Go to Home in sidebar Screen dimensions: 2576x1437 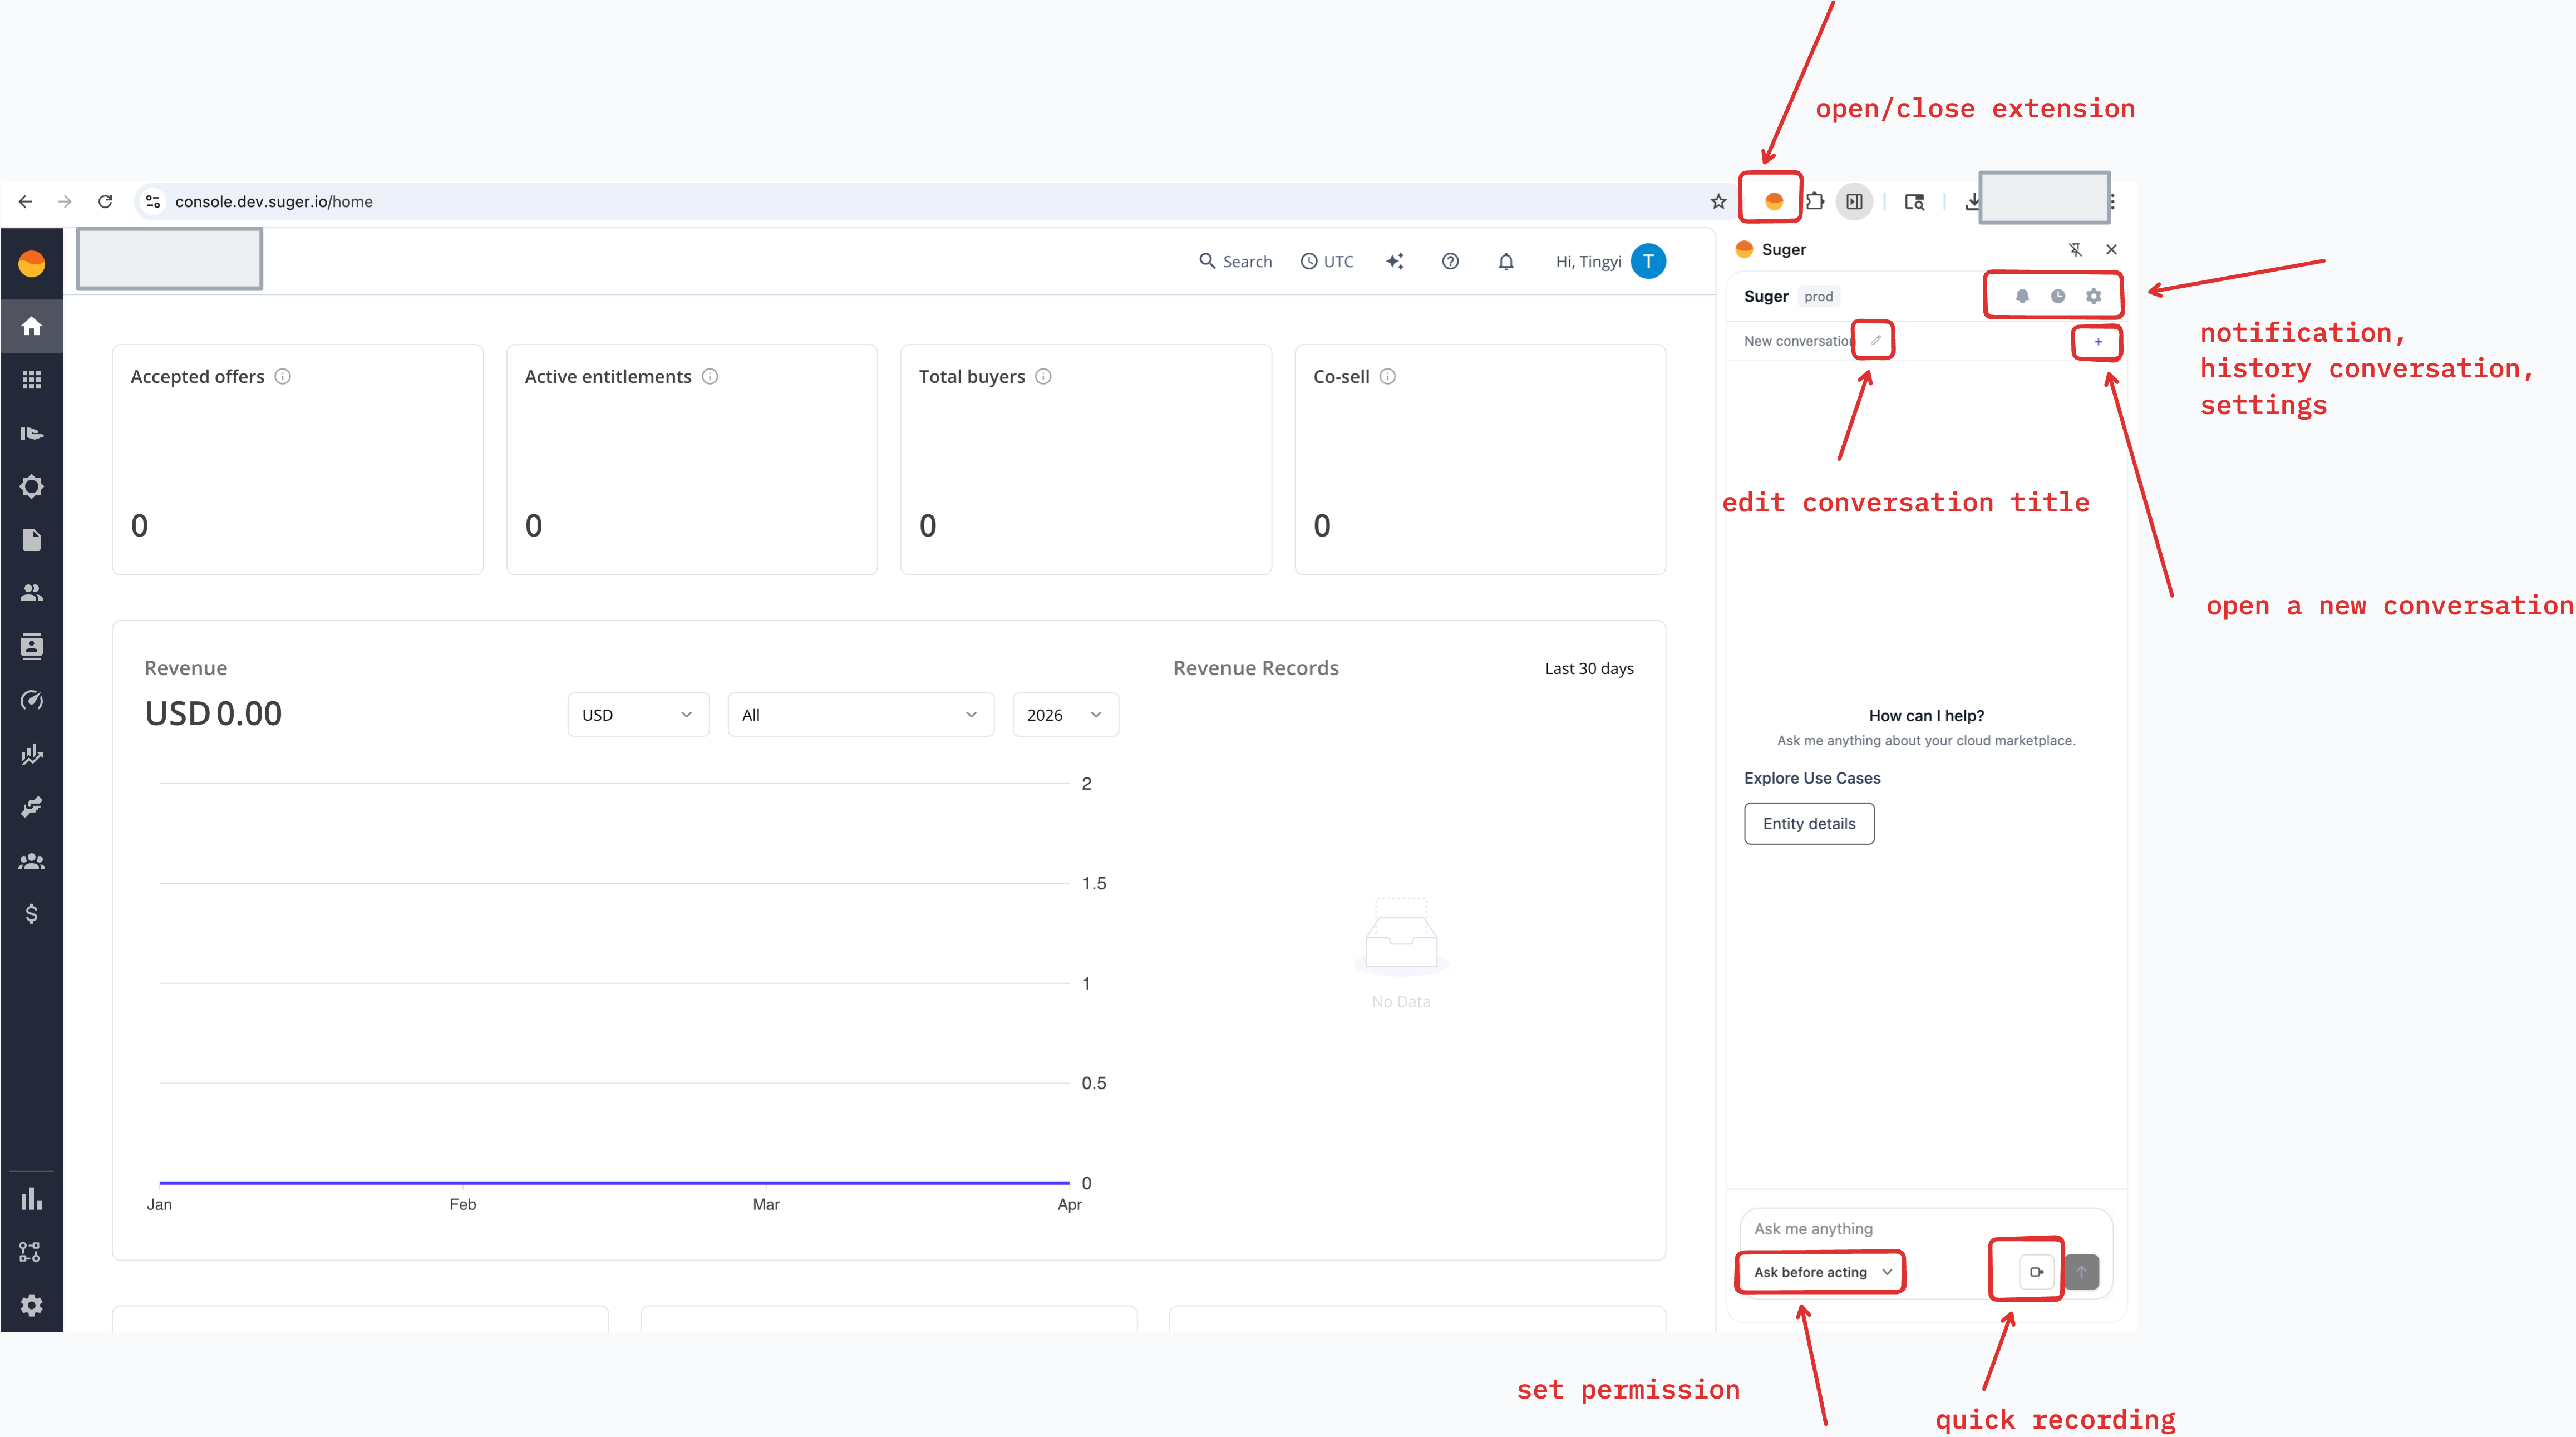(x=32, y=326)
